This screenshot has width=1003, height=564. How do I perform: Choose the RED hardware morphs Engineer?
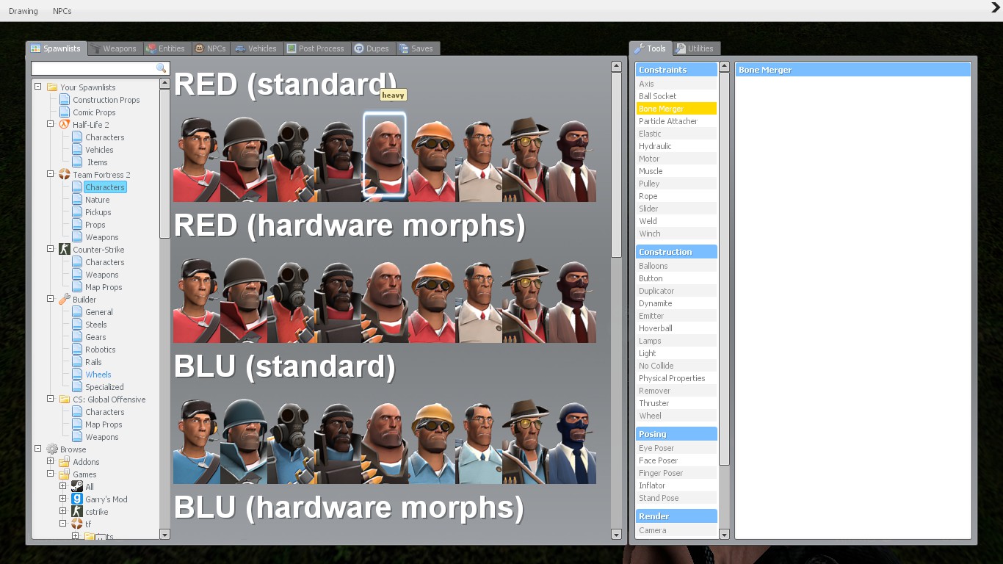(432, 299)
